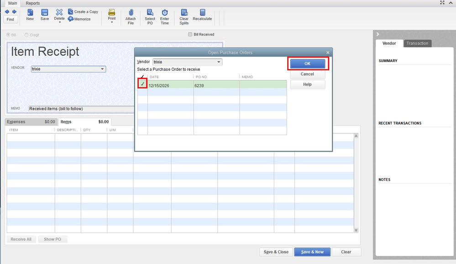
Task: Select the Bill radio button
Action: pyautogui.click(x=8, y=35)
